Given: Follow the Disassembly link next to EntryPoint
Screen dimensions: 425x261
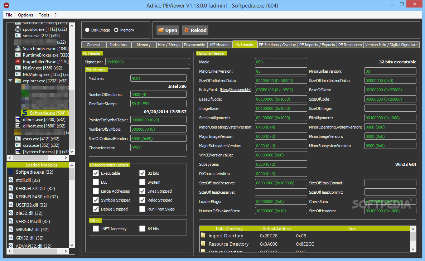Looking at the screenshot, I should [x=240, y=90].
